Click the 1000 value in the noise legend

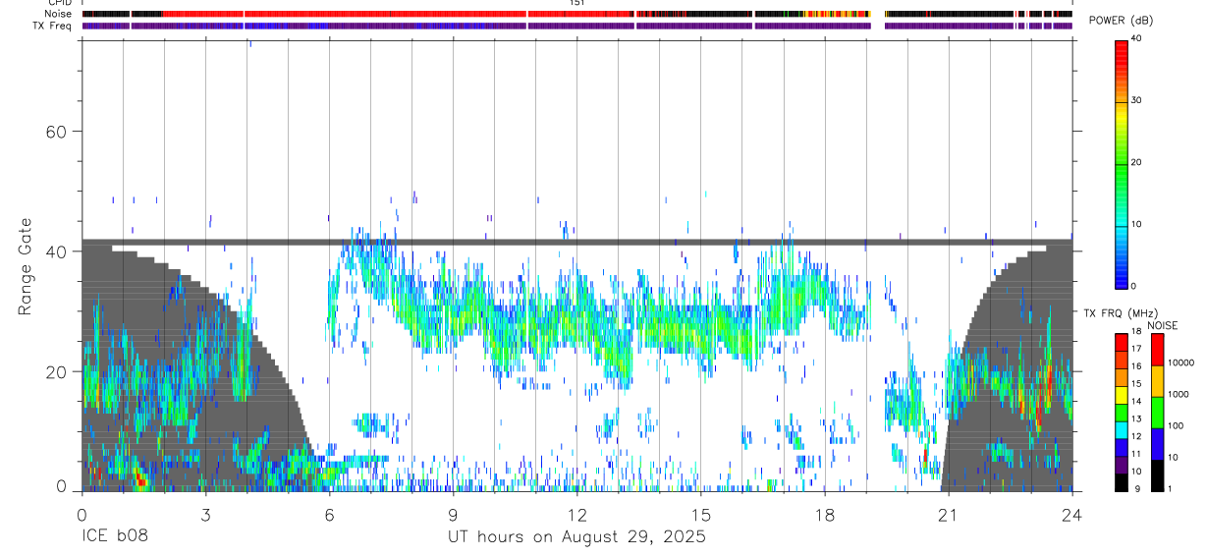pos(1178,394)
